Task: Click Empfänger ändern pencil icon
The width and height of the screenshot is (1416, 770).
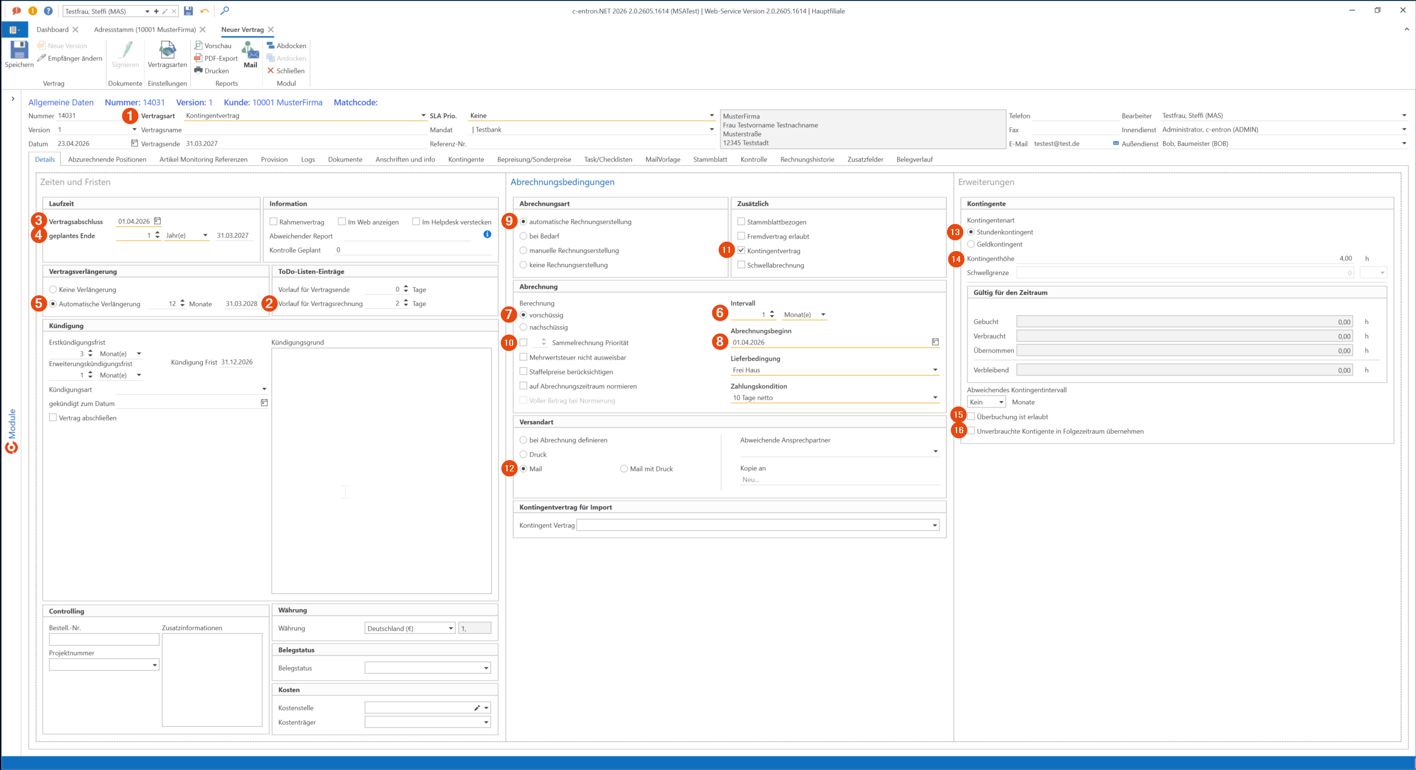Action: click(x=41, y=58)
